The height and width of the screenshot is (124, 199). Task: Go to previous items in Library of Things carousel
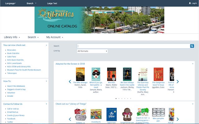(70, 119)
